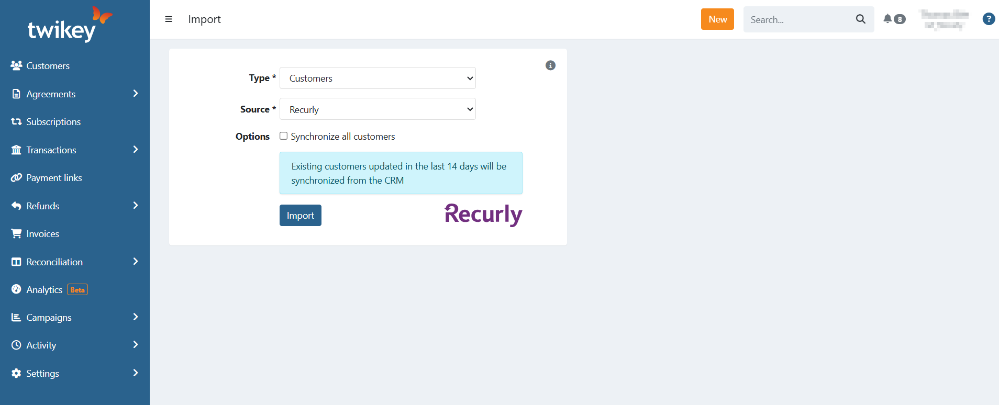Screen dimensions: 999x405
Task: Open Payment links in the sidebar
Action: coord(54,178)
